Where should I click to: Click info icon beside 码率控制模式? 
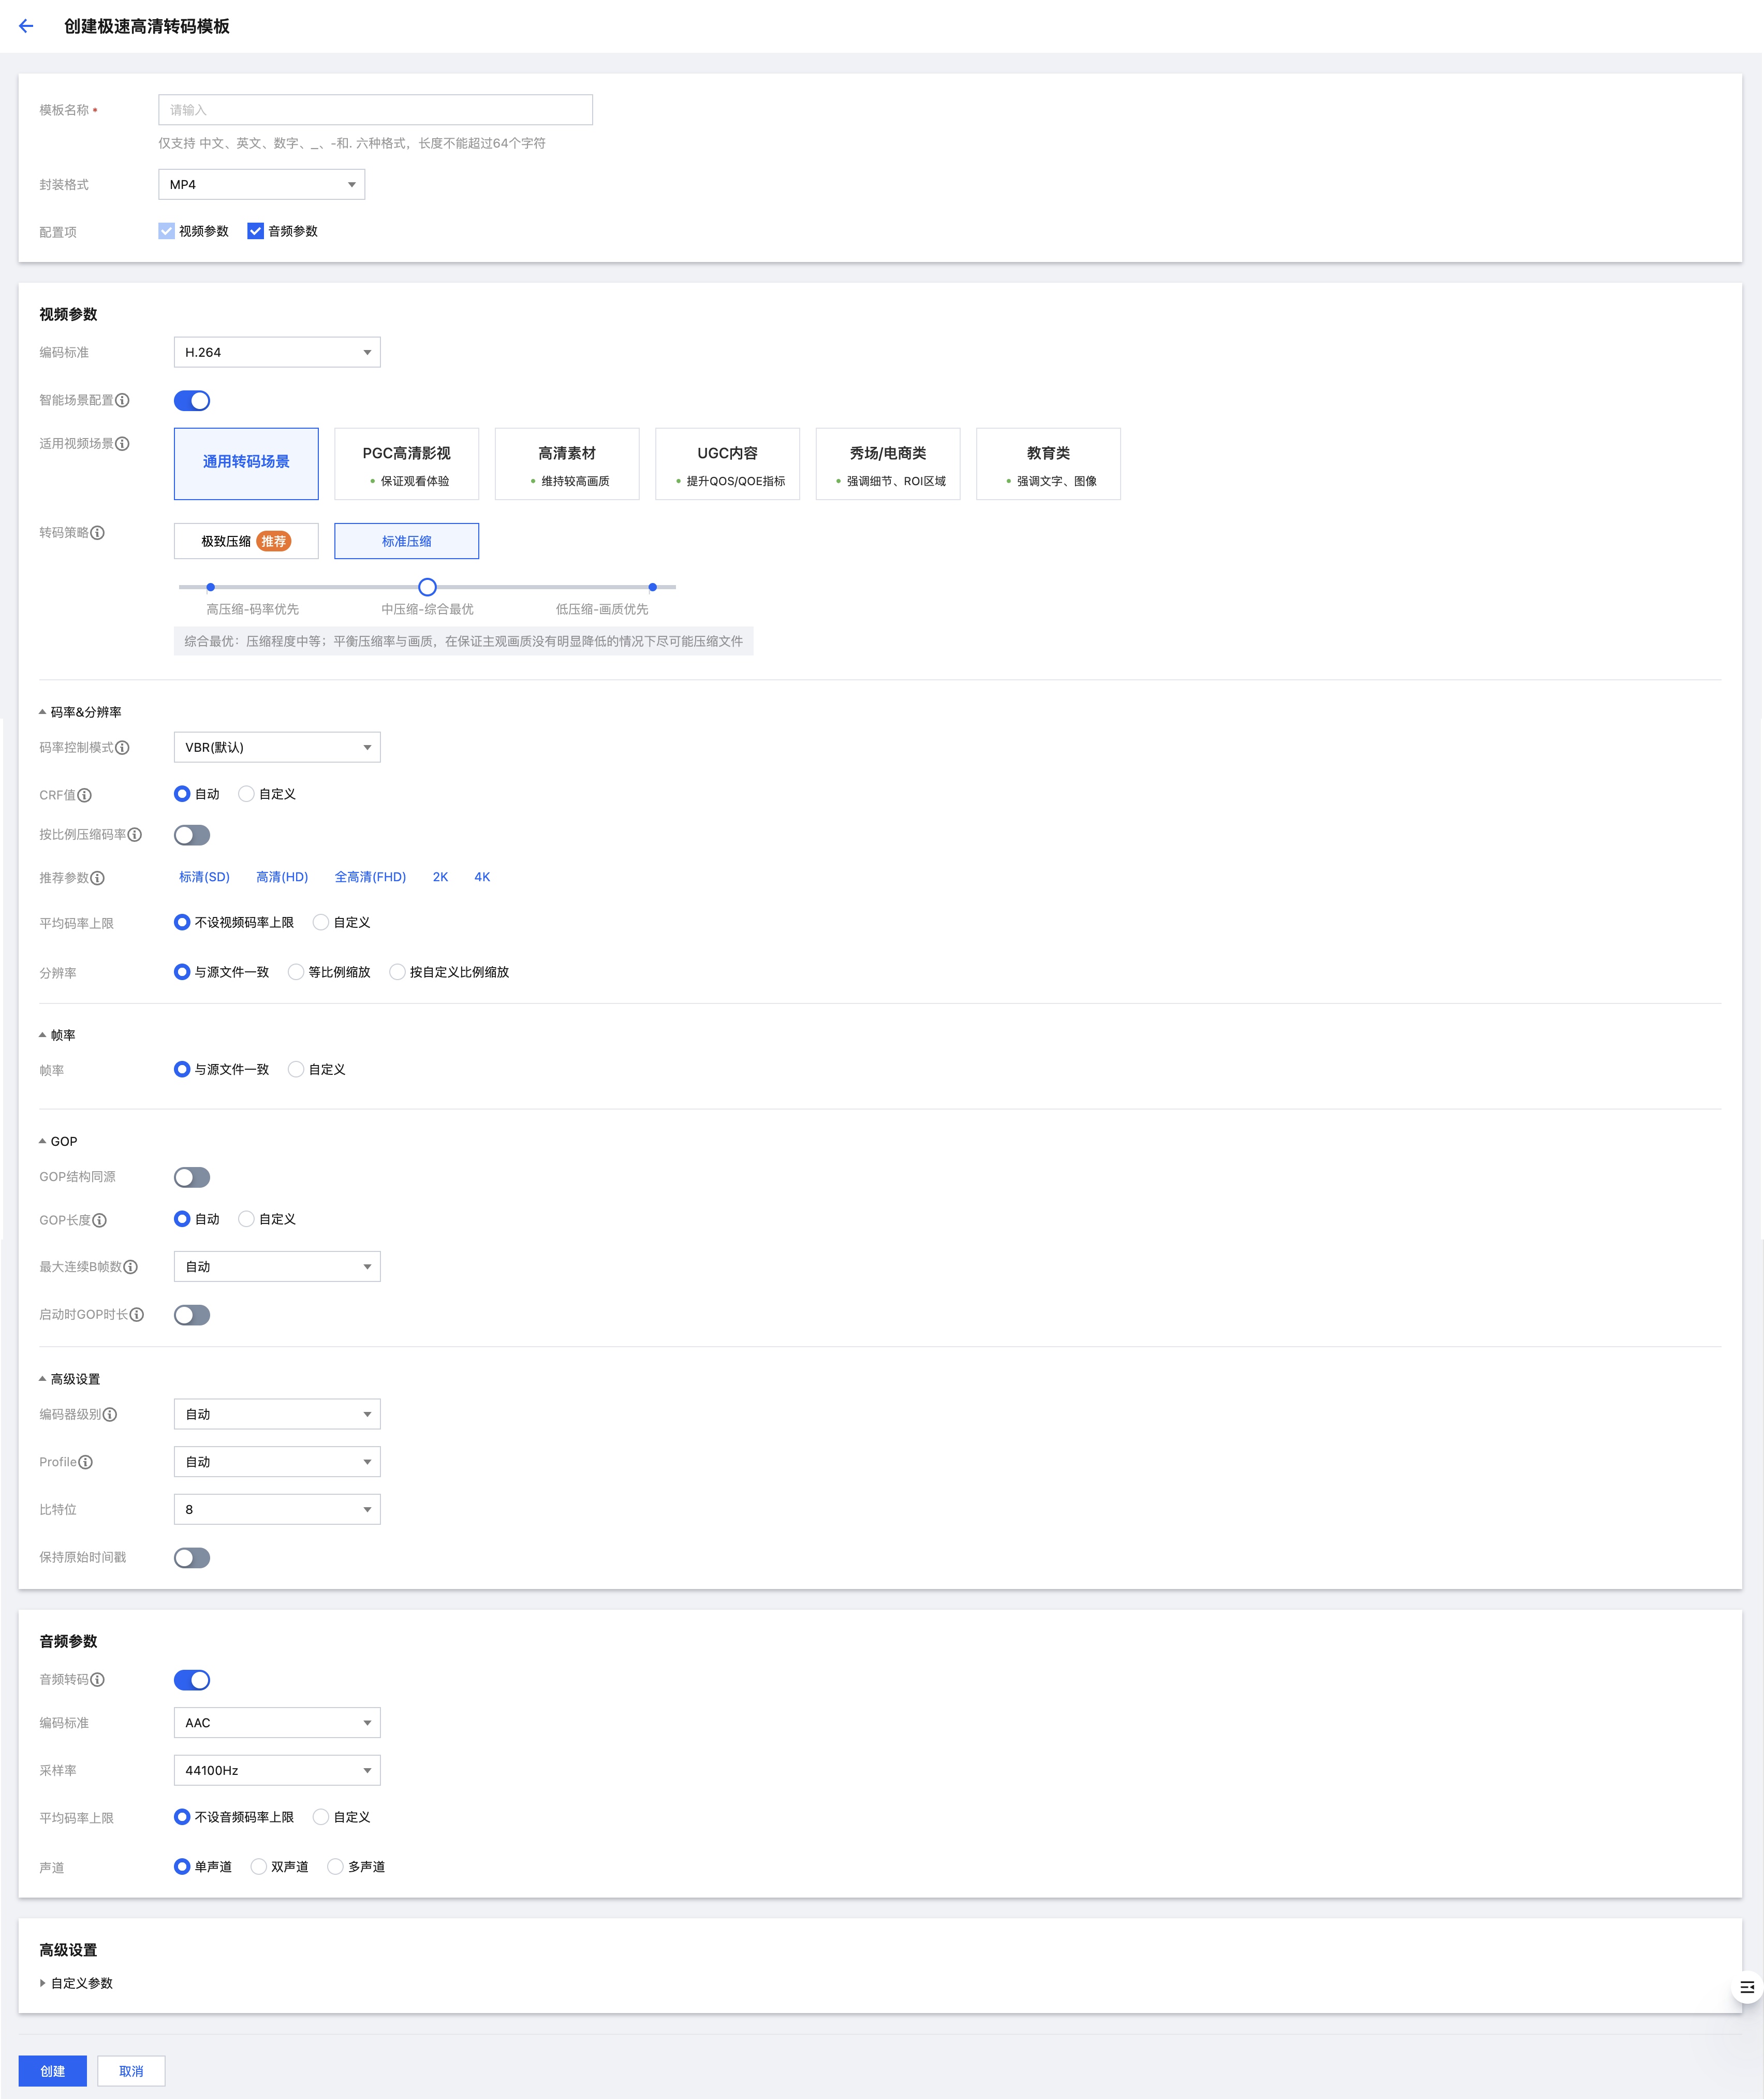tap(122, 747)
